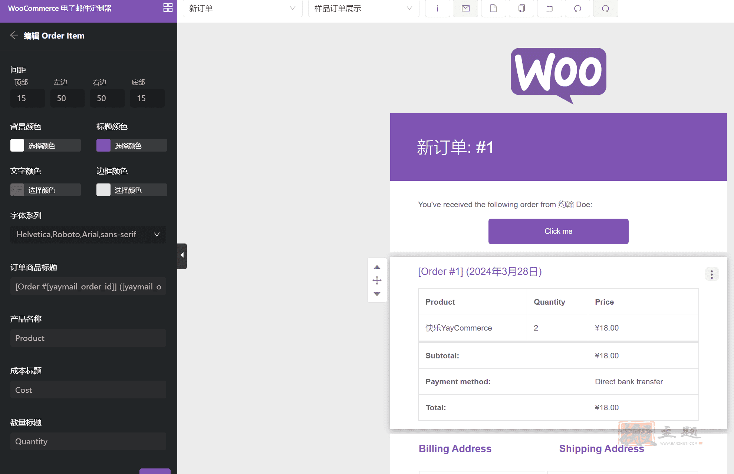734x474 pixels.
Task: Click the Price column header
Action: tap(604, 302)
